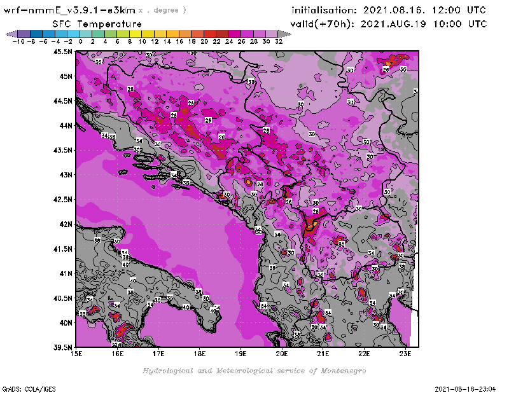
Task: Click the latitude label '43N'
Action: click(x=66, y=175)
